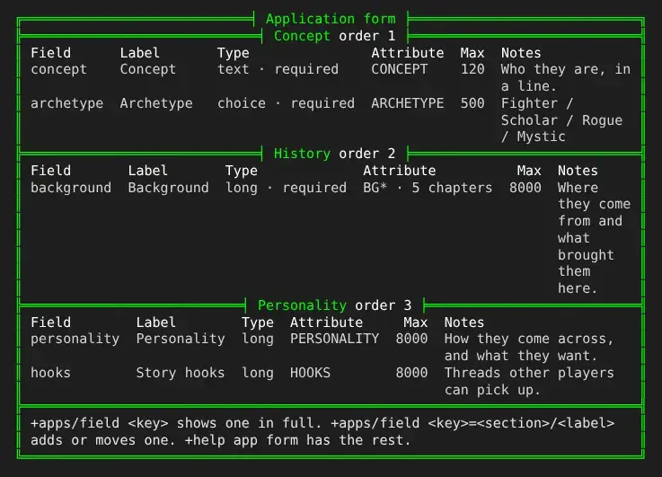662x477 pixels.
Task: Click the max value '500'
Action: 472,103
